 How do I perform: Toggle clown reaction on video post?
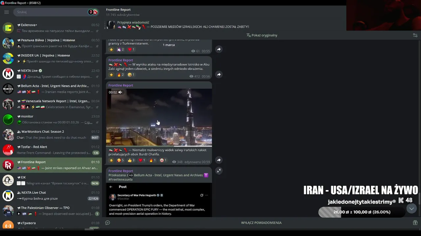pos(163,160)
